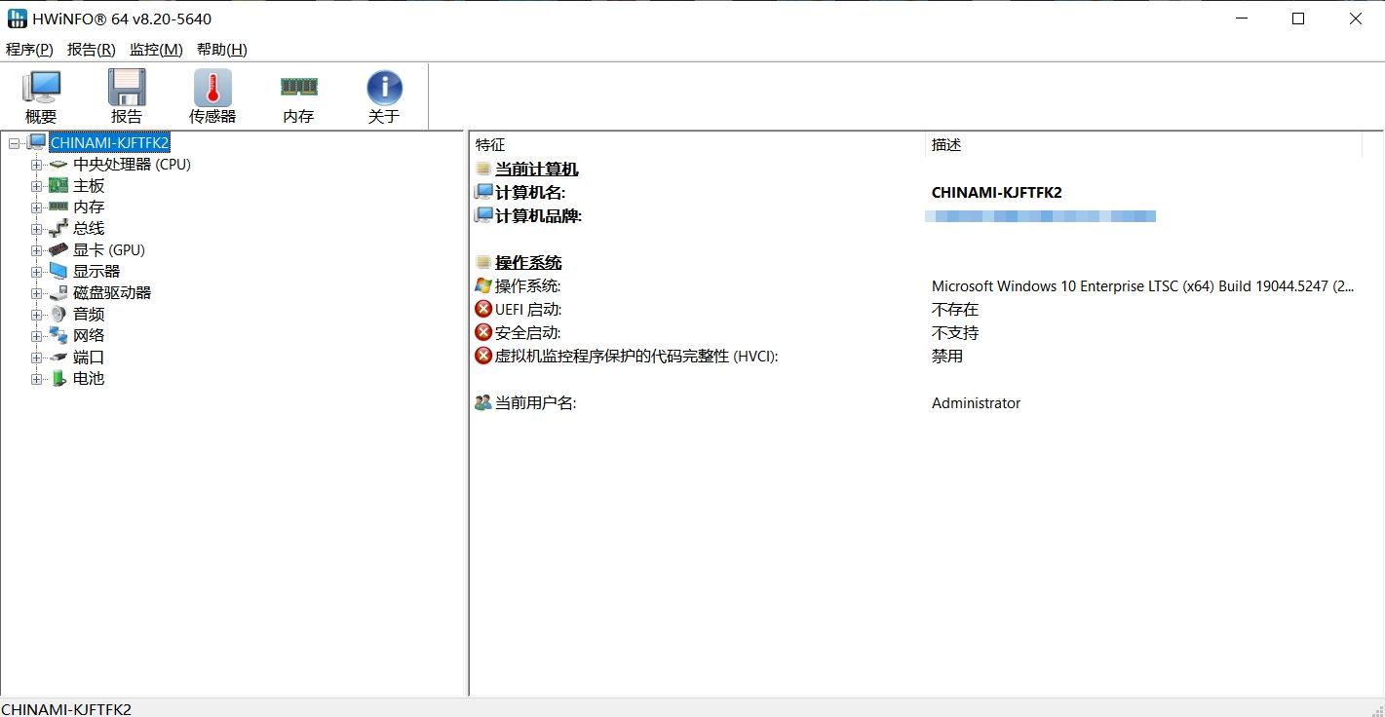Click the 不存在 UEFI value
Screen dimensions: 1385x717
(x=955, y=310)
